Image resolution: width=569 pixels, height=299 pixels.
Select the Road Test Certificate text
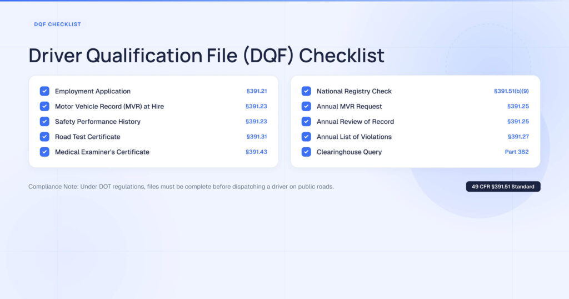(87, 137)
